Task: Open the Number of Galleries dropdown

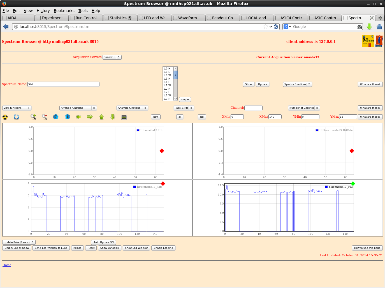Action: click(304, 108)
